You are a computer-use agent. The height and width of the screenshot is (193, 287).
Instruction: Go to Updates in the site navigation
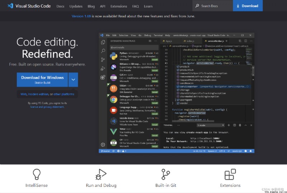tap(76, 6)
